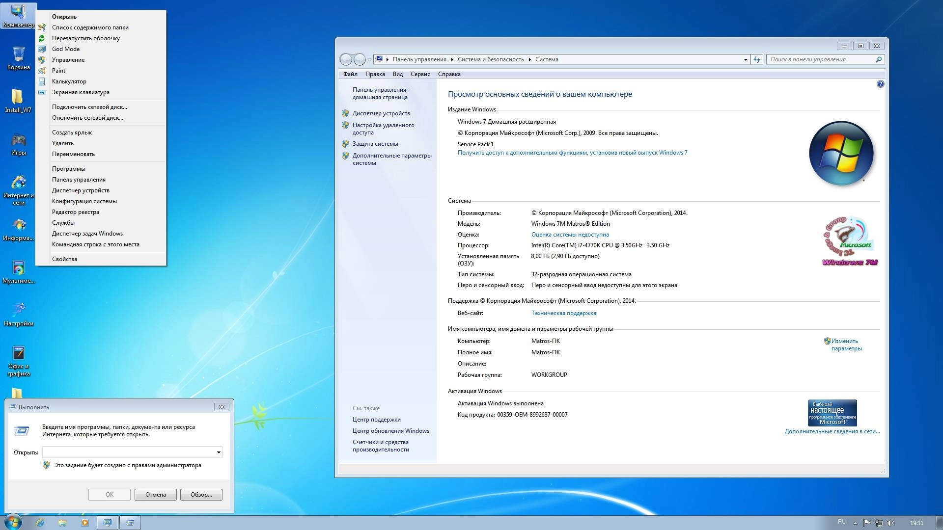The image size is (943, 530).
Task: Open the Сервис menu
Action: [x=420, y=74]
